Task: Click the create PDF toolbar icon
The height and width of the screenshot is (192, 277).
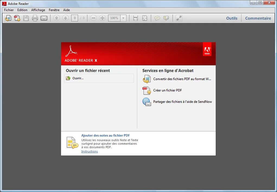Action: (x=17, y=18)
